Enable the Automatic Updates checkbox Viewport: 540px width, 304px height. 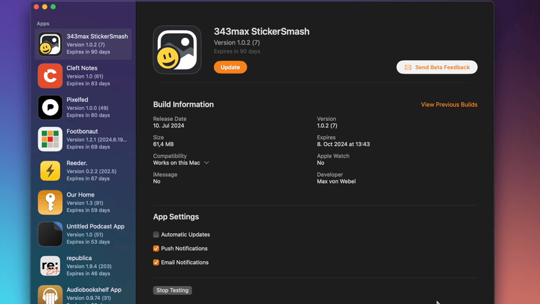tap(156, 234)
